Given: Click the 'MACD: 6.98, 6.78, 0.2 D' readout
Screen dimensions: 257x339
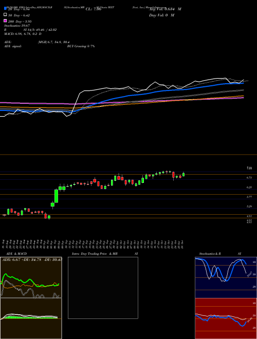Looking at the screenshot, I should pyautogui.click(x=23, y=34).
